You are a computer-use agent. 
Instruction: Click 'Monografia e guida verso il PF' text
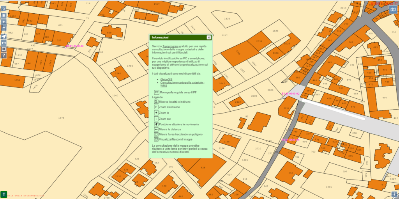pos(178,92)
